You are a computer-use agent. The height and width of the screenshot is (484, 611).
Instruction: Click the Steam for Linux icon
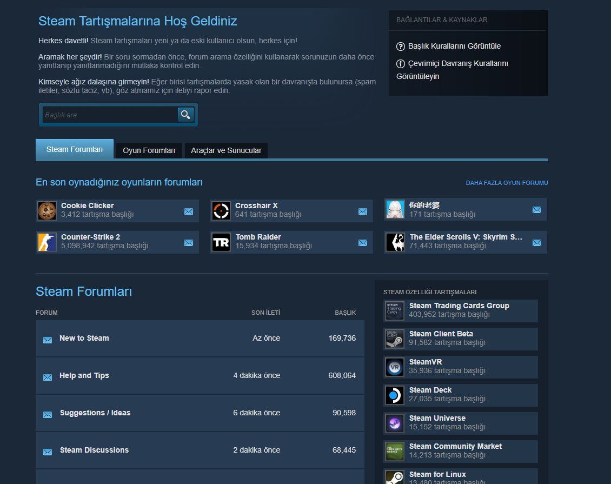(x=394, y=477)
